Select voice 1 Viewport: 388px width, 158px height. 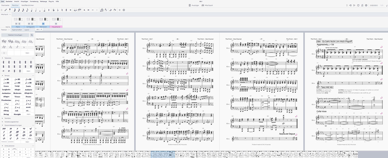tap(111, 10)
